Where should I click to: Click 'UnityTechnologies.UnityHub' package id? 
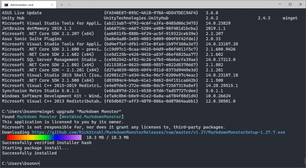coord(136,18)
